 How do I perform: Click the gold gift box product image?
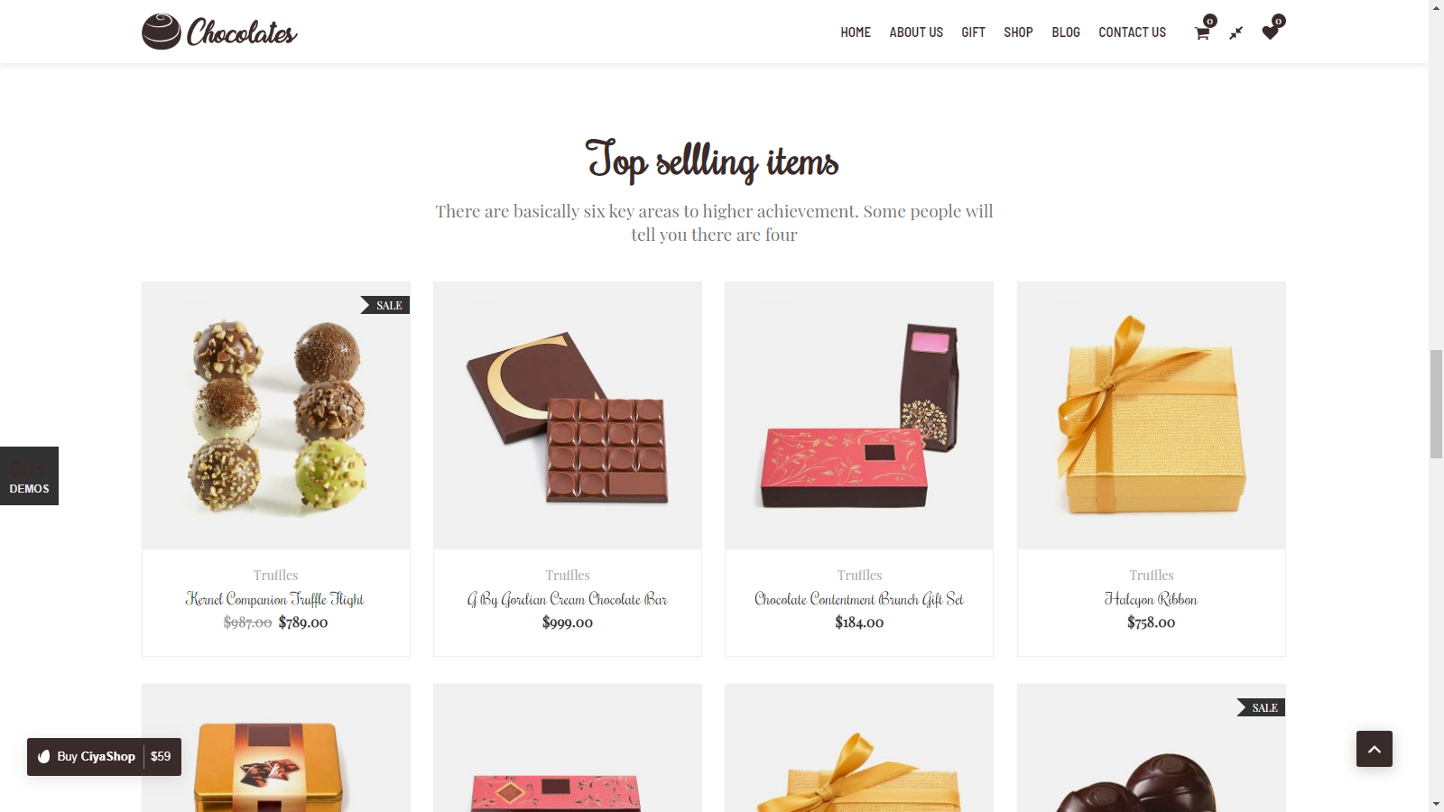point(1151,416)
